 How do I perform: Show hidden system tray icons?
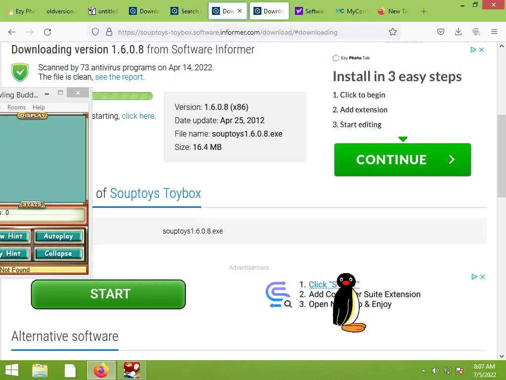click(423, 371)
